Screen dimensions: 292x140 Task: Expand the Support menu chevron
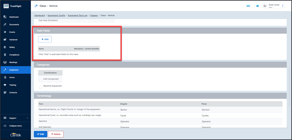pos(27,118)
